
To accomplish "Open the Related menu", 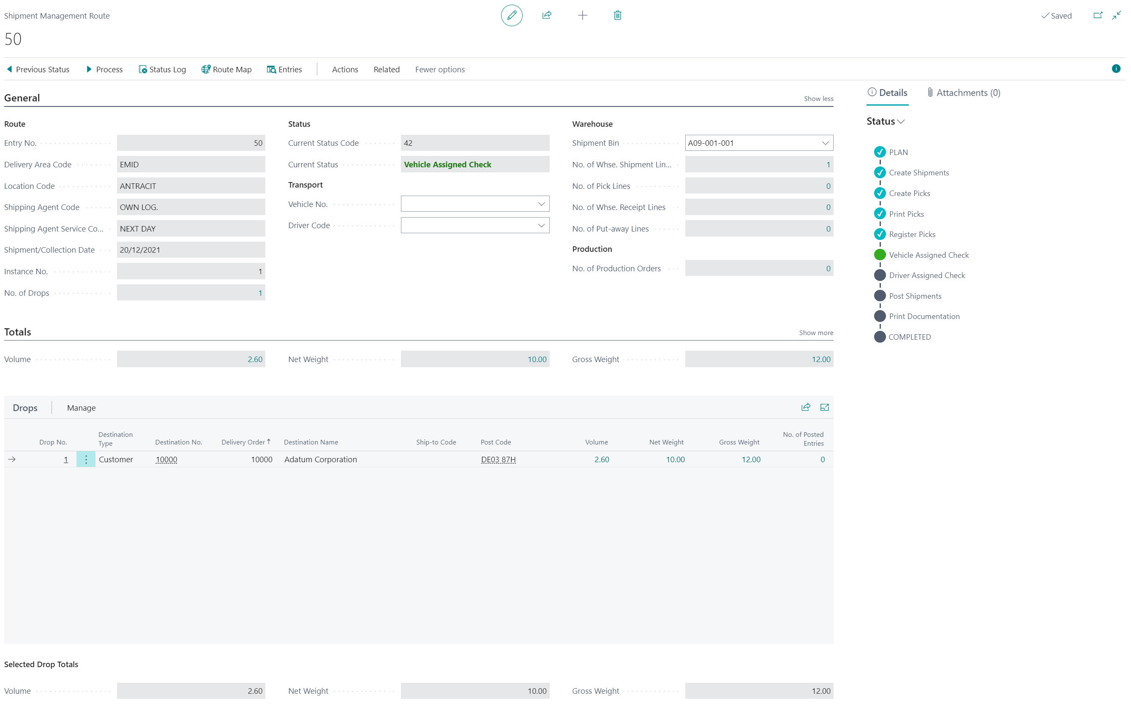I will (x=386, y=70).
